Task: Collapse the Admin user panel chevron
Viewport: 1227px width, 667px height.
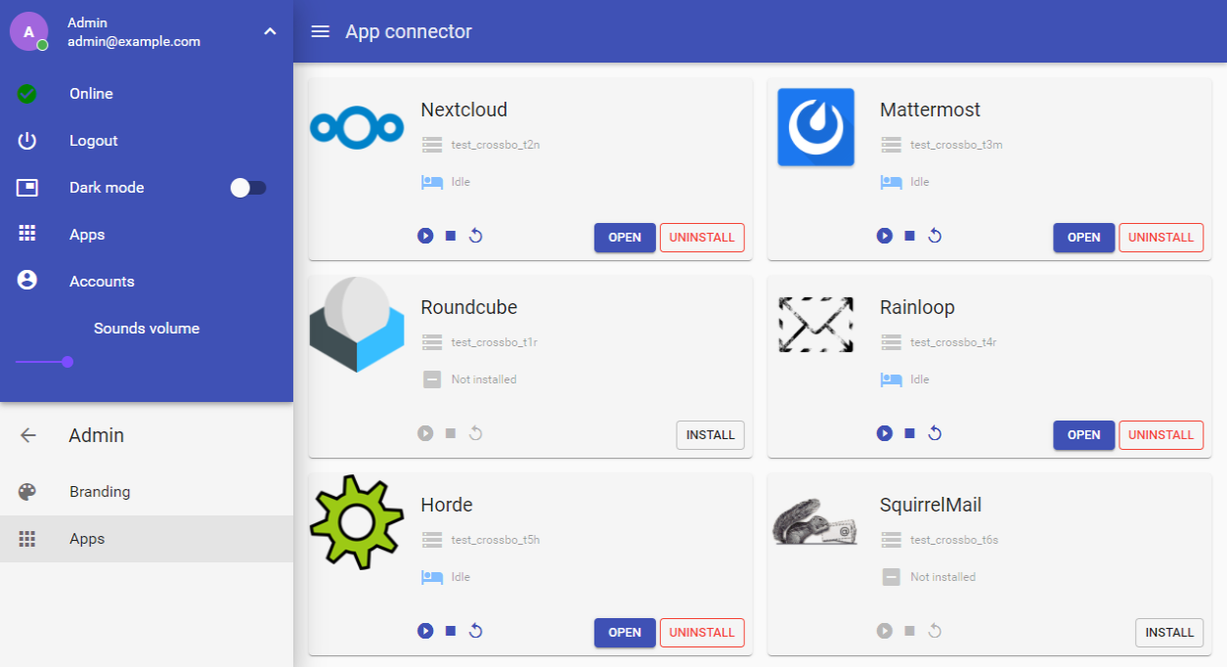Action: point(271,31)
